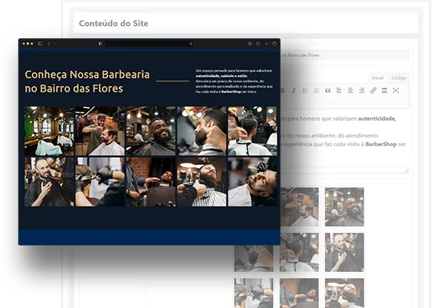441x308 pixels.
Task: Open the empty barber chairs interior photo
Action: (49, 131)
